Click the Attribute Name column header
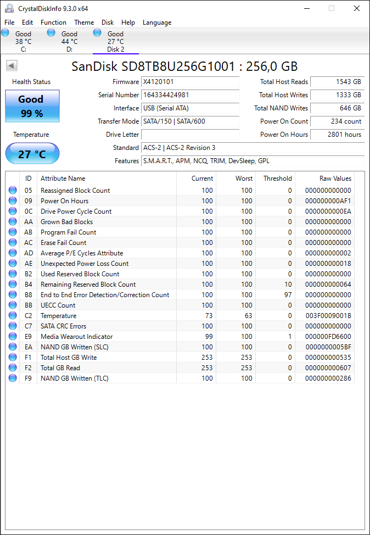Image resolution: width=370 pixels, height=535 pixels. point(106,179)
